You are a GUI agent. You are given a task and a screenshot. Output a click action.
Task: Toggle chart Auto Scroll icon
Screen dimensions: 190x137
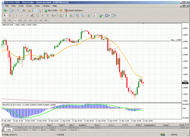[x=89, y=15]
